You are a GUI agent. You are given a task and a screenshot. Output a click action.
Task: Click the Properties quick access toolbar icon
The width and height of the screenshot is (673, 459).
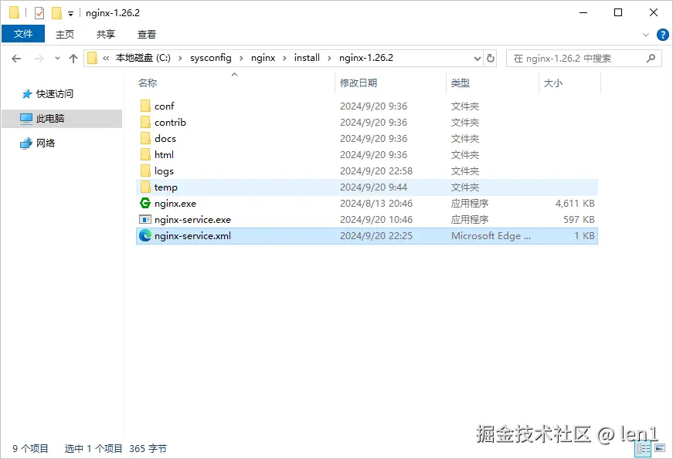coord(39,13)
